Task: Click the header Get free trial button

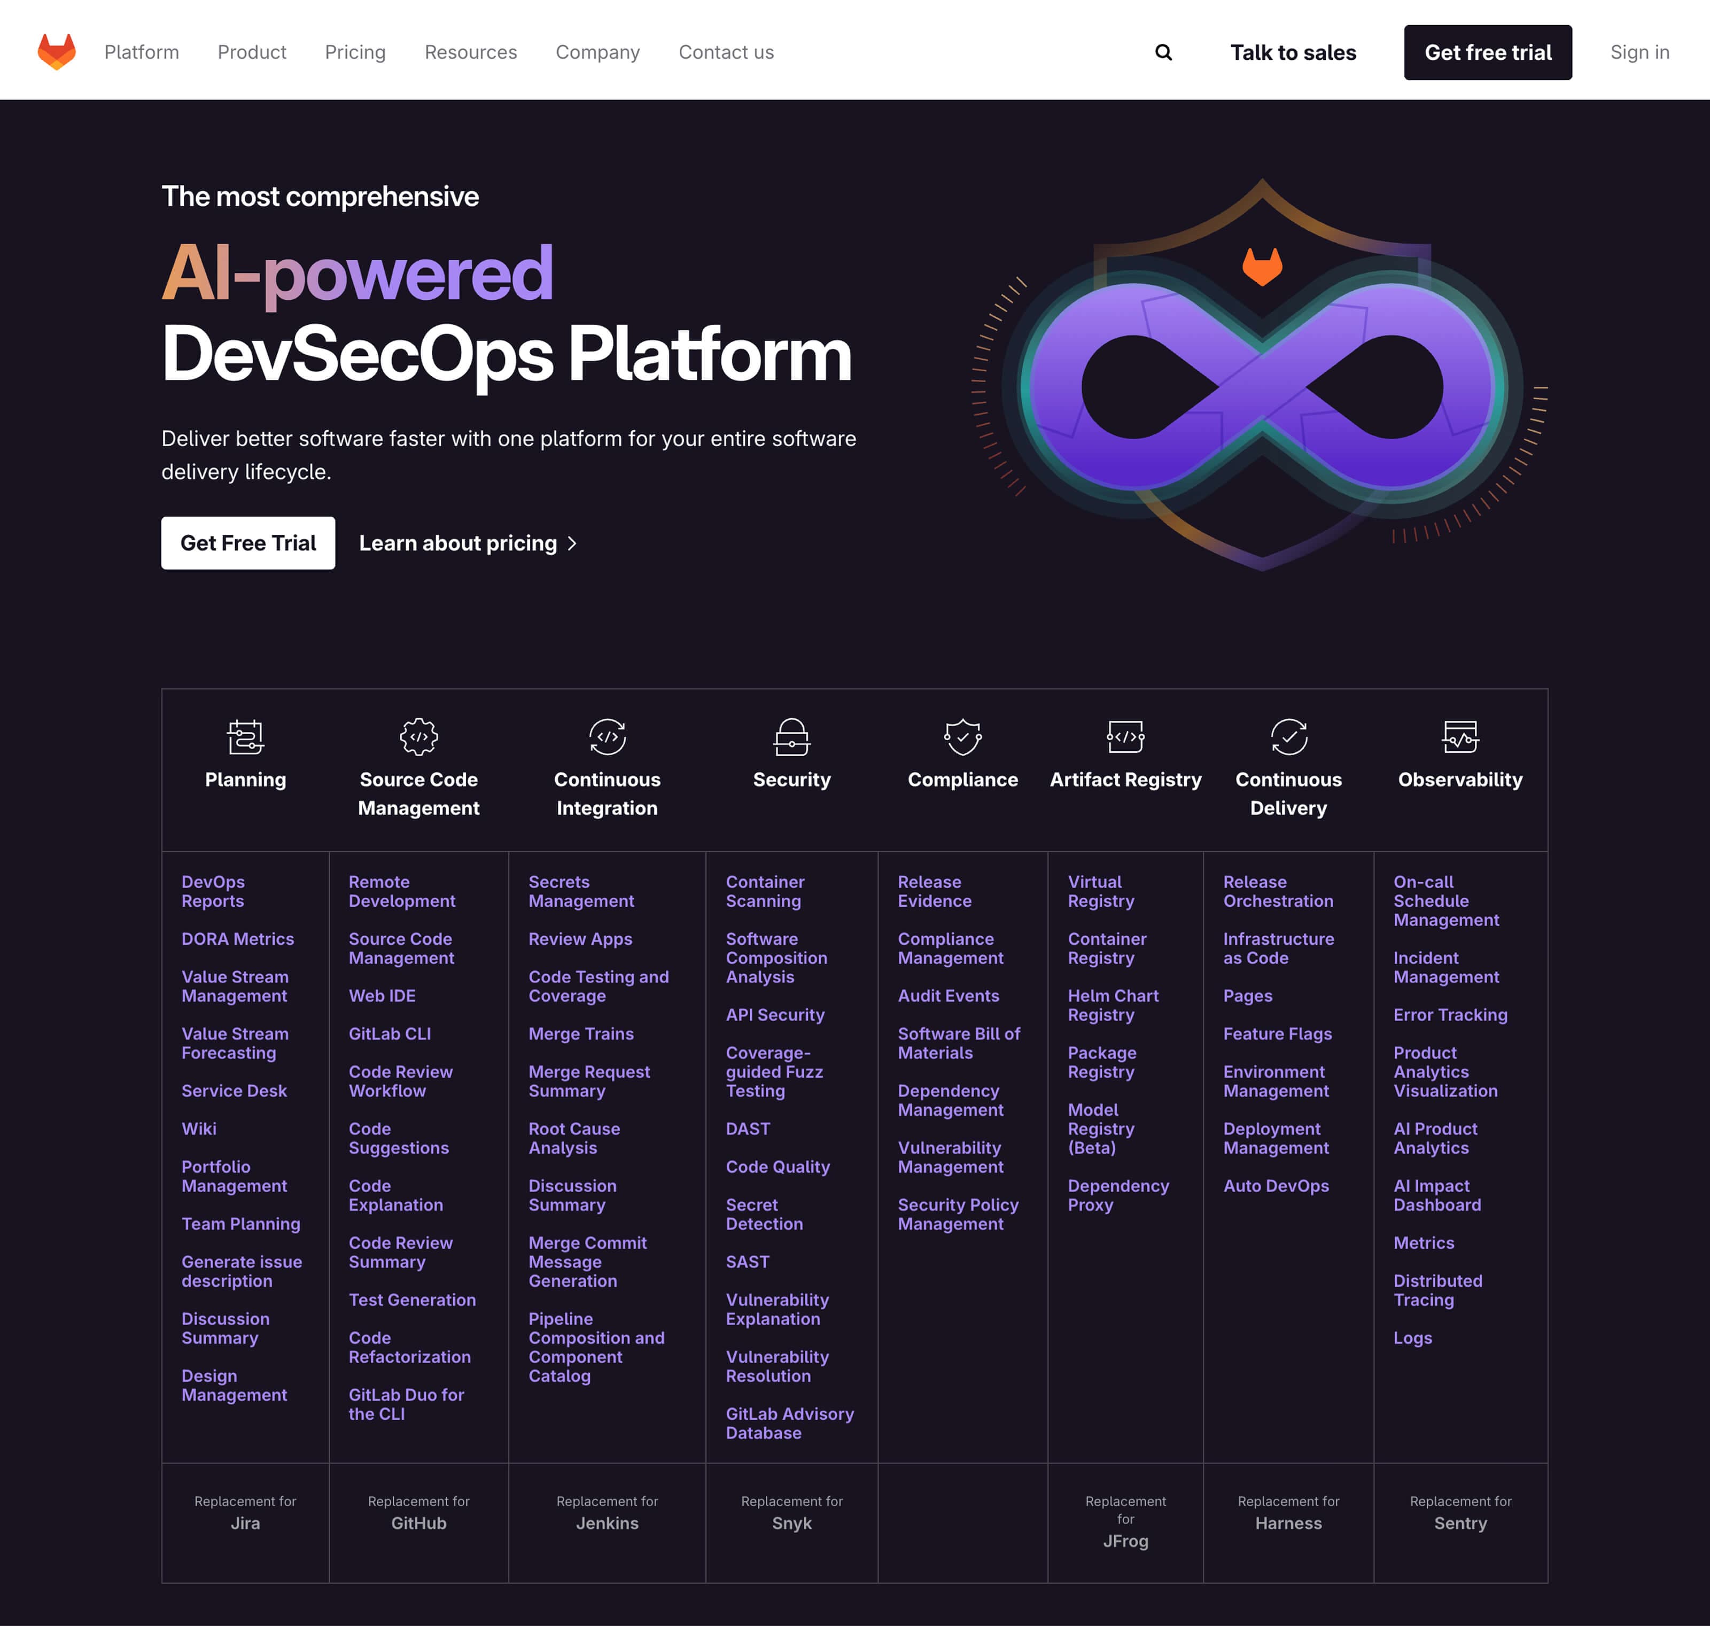Action: (x=1487, y=53)
